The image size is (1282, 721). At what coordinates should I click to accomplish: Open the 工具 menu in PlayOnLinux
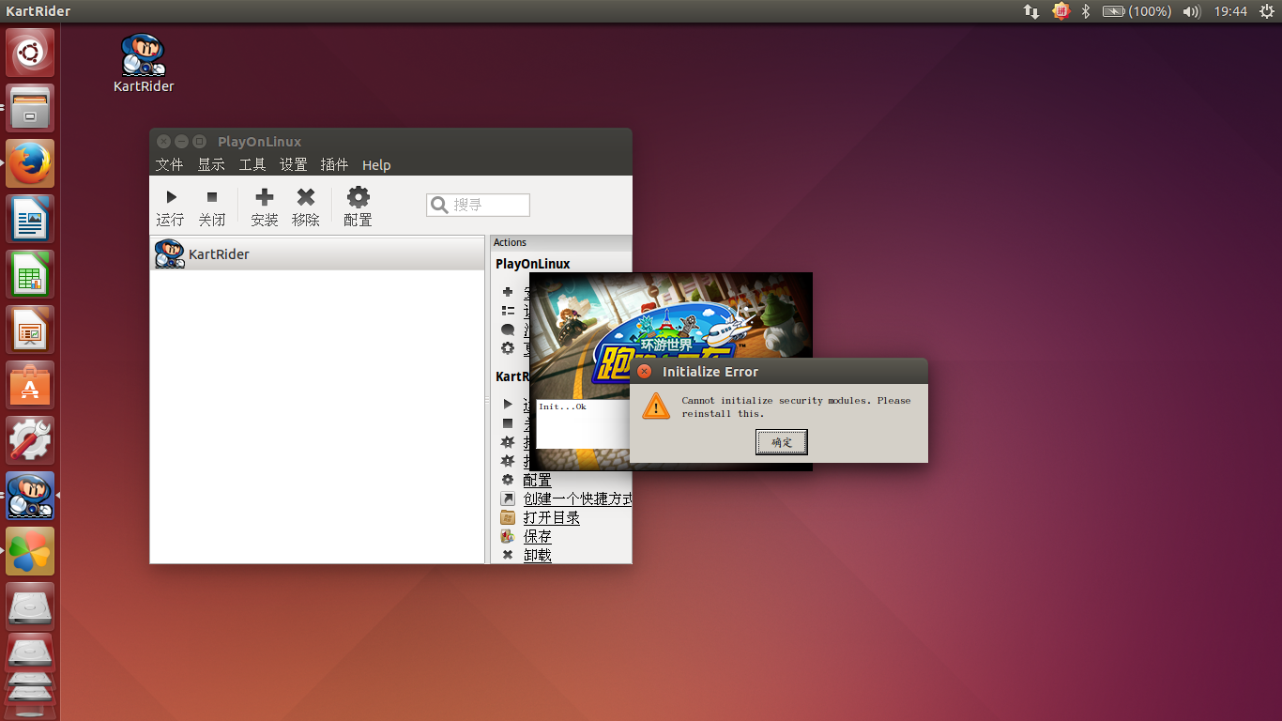[x=252, y=165]
